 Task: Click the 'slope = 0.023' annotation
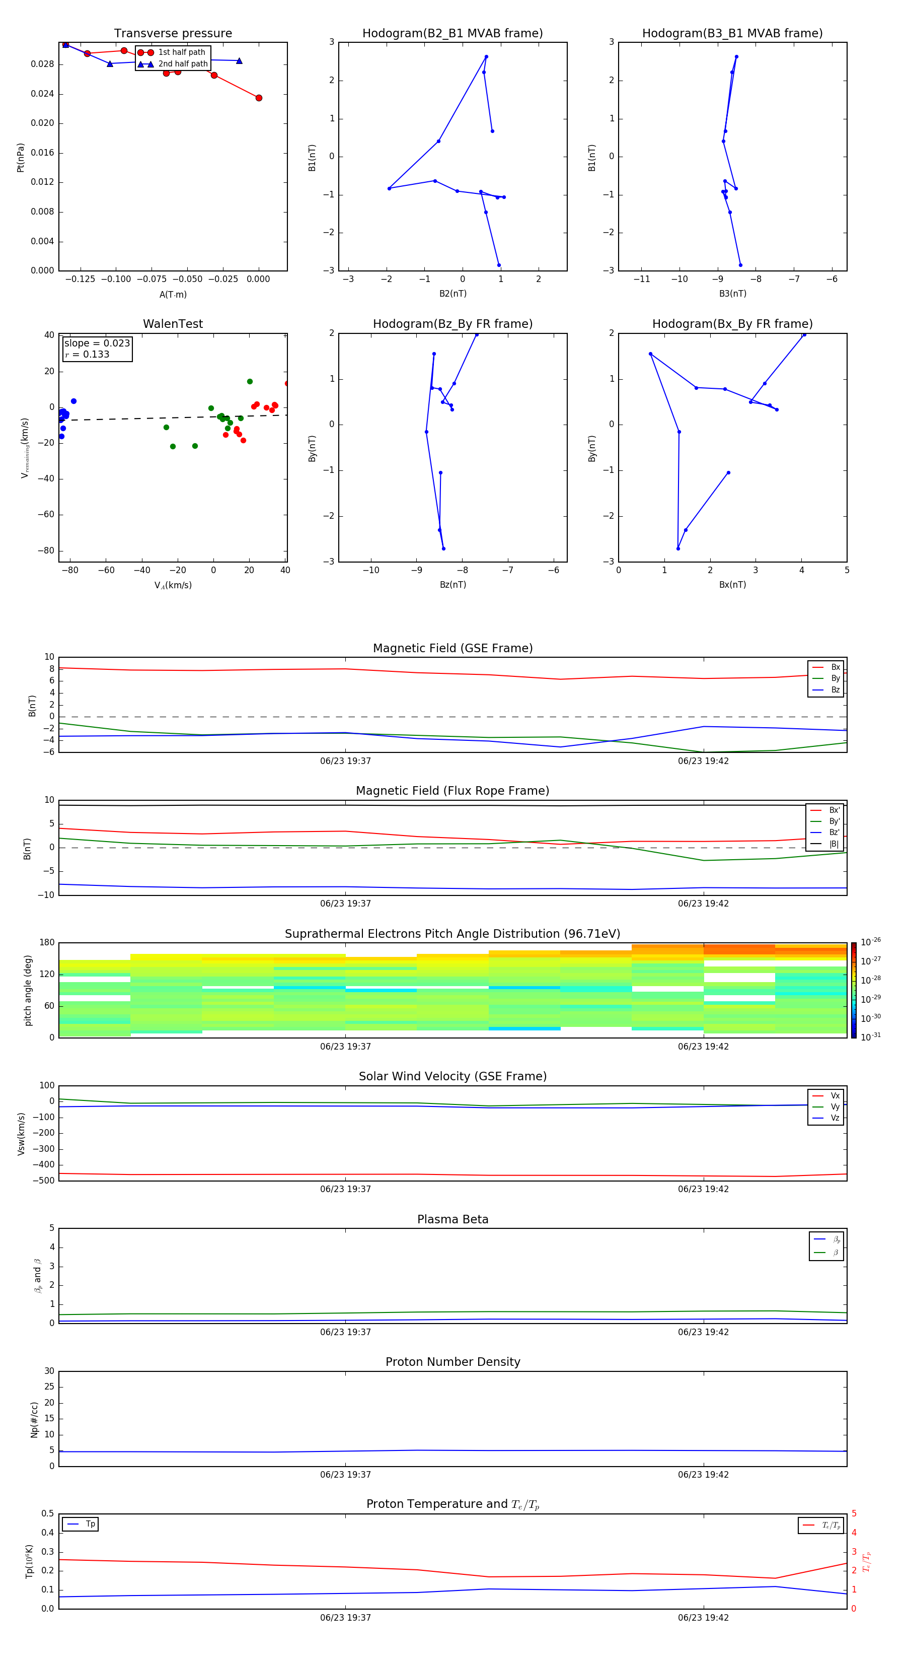(x=97, y=343)
